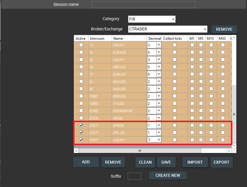247x187 pixels.
Task: Enable M1 checkbox for EURAUD
Action: click(192, 52)
